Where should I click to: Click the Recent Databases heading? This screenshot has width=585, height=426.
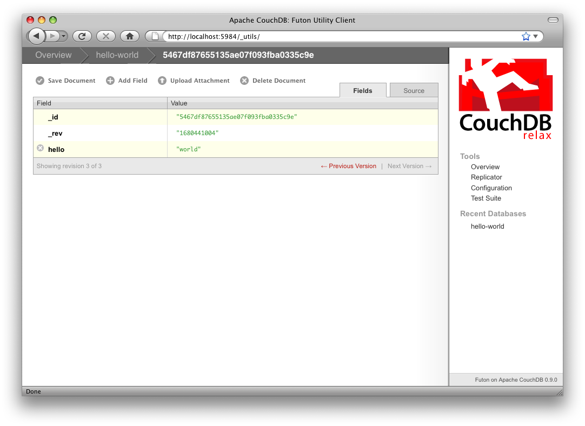click(493, 214)
